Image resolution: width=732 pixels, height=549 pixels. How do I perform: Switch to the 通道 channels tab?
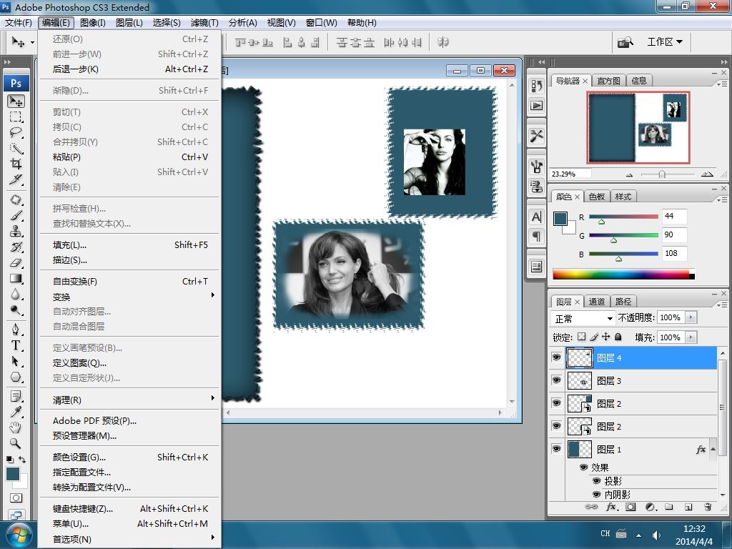click(597, 302)
